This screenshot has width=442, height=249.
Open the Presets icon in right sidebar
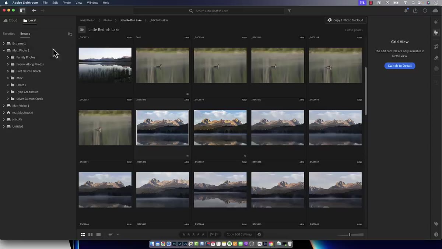click(436, 22)
